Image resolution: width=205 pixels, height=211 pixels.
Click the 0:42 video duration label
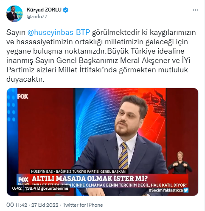click(x=17, y=188)
